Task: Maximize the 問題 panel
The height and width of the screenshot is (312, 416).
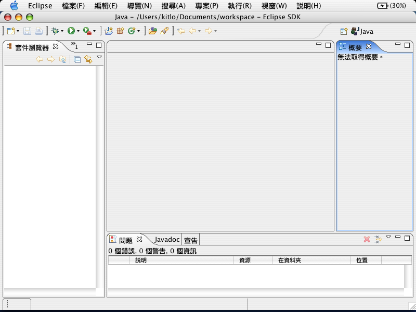Action: (x=407, y=238)
